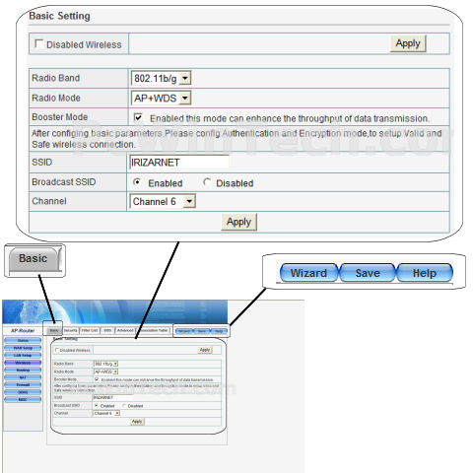Click Broadcast SSID label in enlarged panel
The height and width of the screenshot is (473, 473).
pos(64,182)
